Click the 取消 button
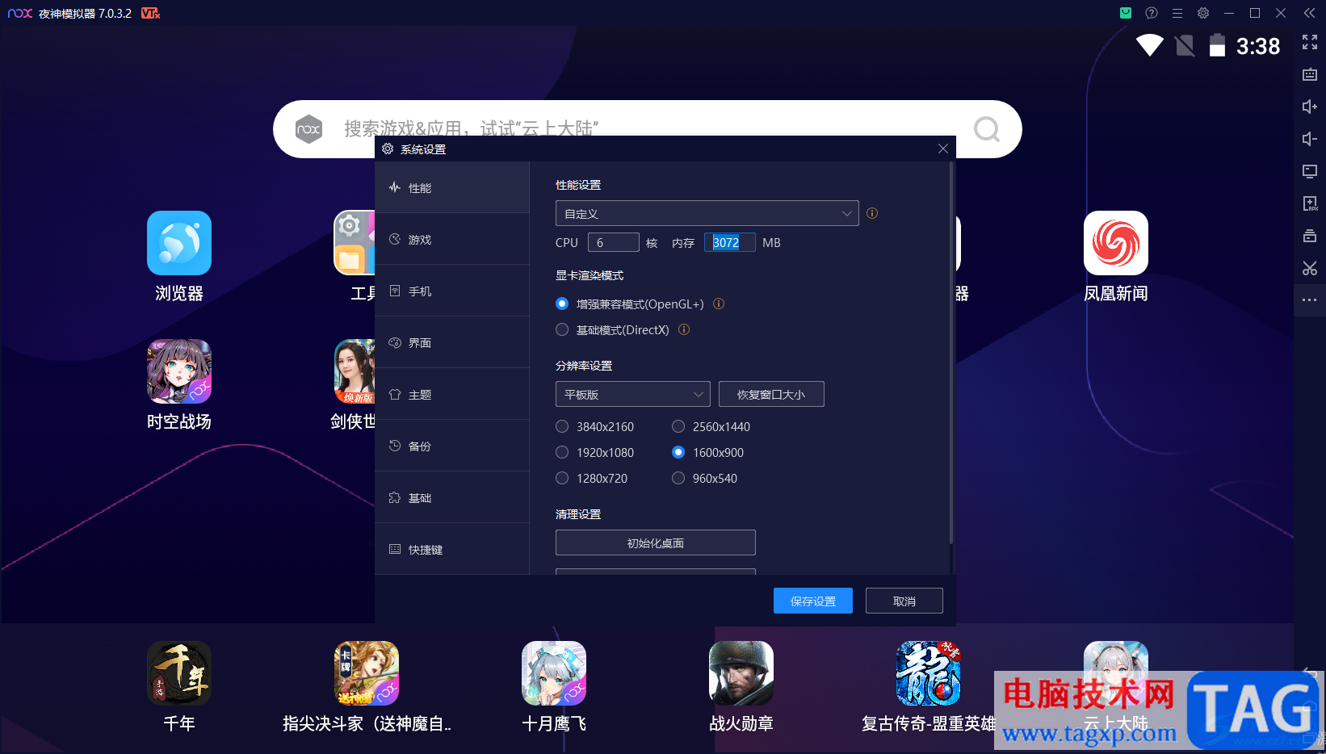The image size is (1326, 754). tap(904, 601)
